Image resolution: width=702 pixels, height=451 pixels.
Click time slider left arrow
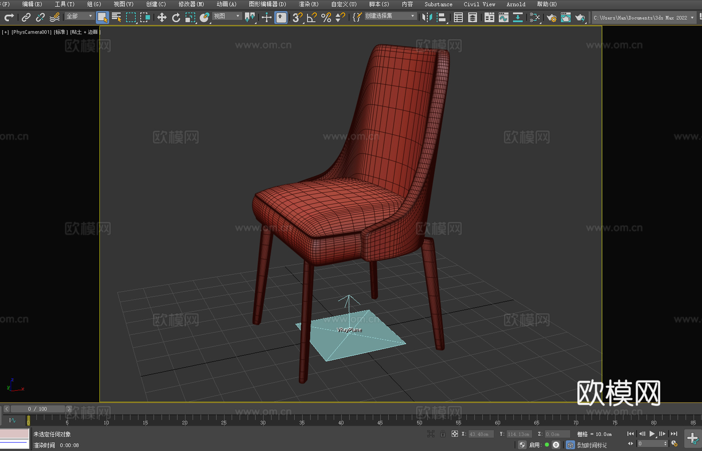pos(6,409)
